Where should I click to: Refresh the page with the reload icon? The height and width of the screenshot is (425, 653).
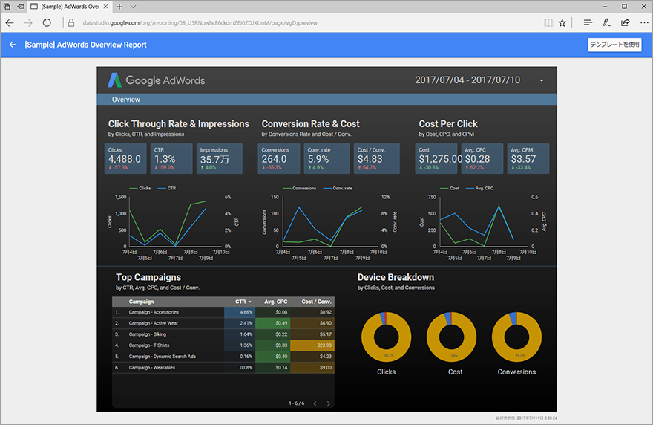point(47,23)
